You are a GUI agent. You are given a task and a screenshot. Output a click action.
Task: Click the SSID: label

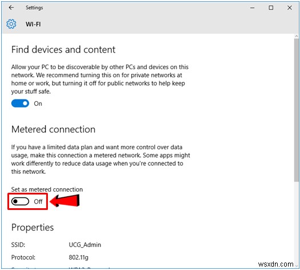coord(18,245)
